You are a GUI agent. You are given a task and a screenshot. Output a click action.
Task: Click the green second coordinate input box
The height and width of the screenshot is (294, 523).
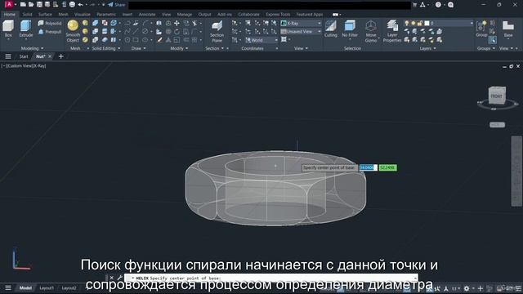(x=388, y=167)
